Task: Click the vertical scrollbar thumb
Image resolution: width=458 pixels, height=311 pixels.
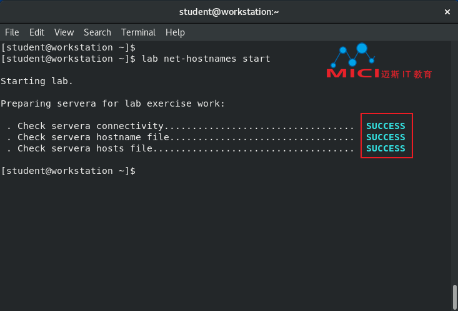Action: click(454, 297)
